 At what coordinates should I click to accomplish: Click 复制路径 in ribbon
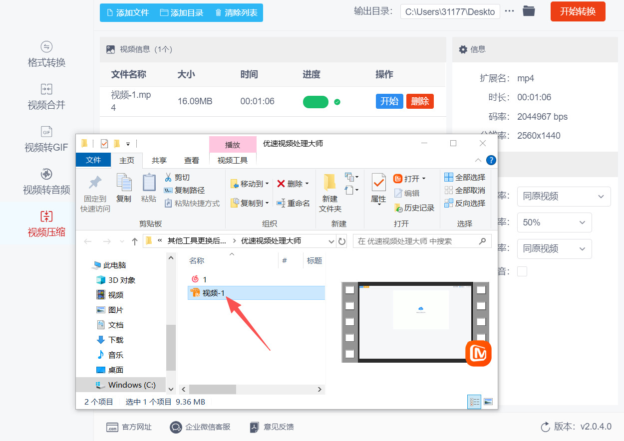point(184,190)
